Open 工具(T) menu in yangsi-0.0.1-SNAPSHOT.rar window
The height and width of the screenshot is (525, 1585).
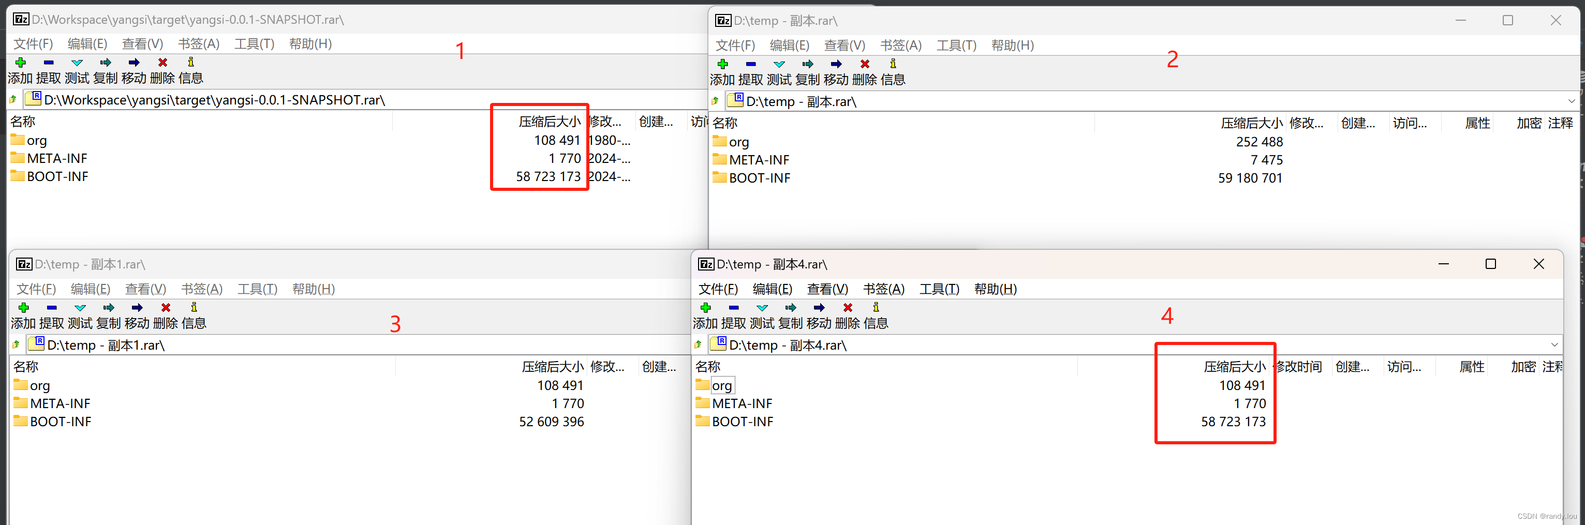254,44
